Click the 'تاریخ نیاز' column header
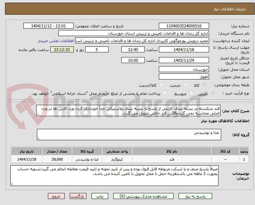The image size is (255, 205). tap(27, 151)
